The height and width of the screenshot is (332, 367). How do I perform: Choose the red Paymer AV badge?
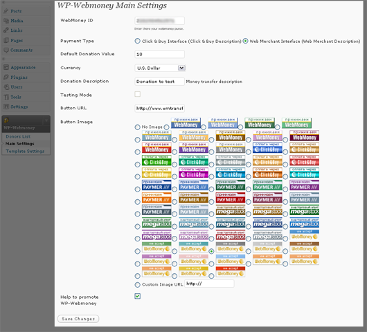231,198
